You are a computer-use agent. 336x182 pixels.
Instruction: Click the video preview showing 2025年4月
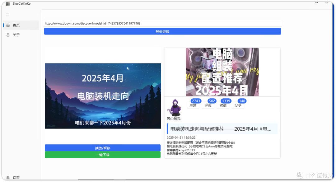click(x=103, y=96)
